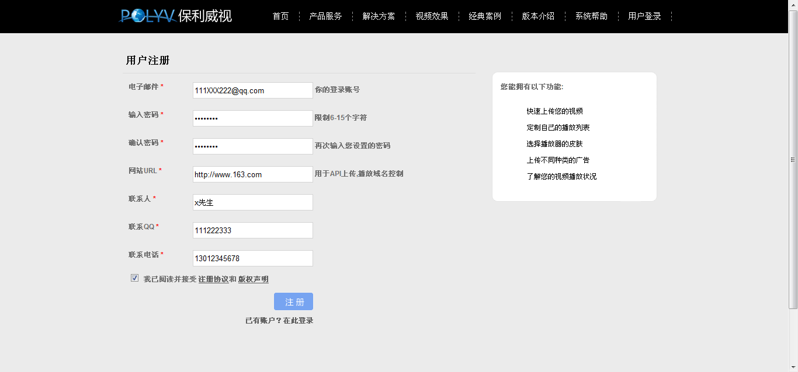Select 经典案例 in top navigation
The width and height of the screenshot is (798, 372).
(x=485, y=16)
